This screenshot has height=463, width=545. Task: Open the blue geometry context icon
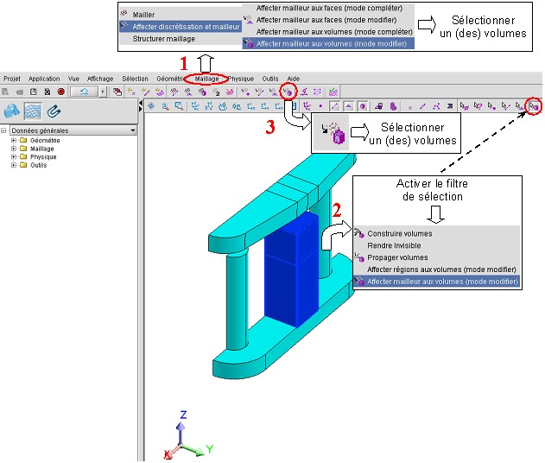click(x=12, y=111)
